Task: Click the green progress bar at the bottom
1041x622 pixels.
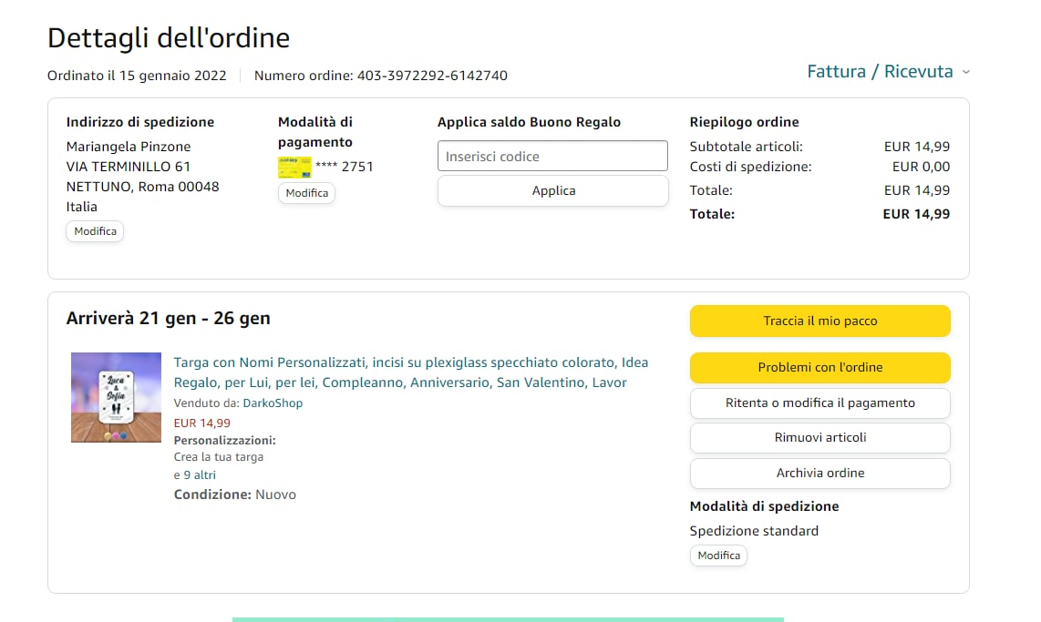Action: [508, 619]
